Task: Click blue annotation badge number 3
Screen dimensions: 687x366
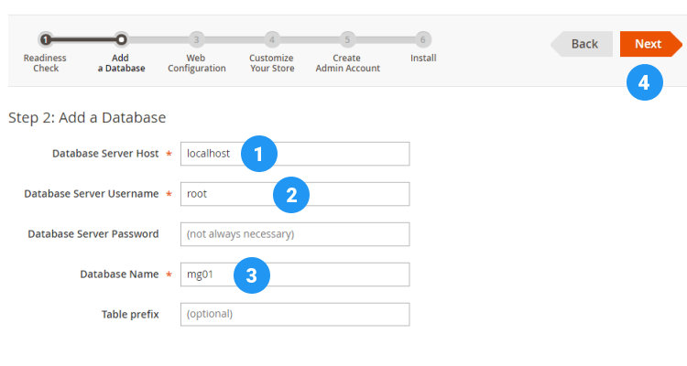Action: (x=251, y=275)
